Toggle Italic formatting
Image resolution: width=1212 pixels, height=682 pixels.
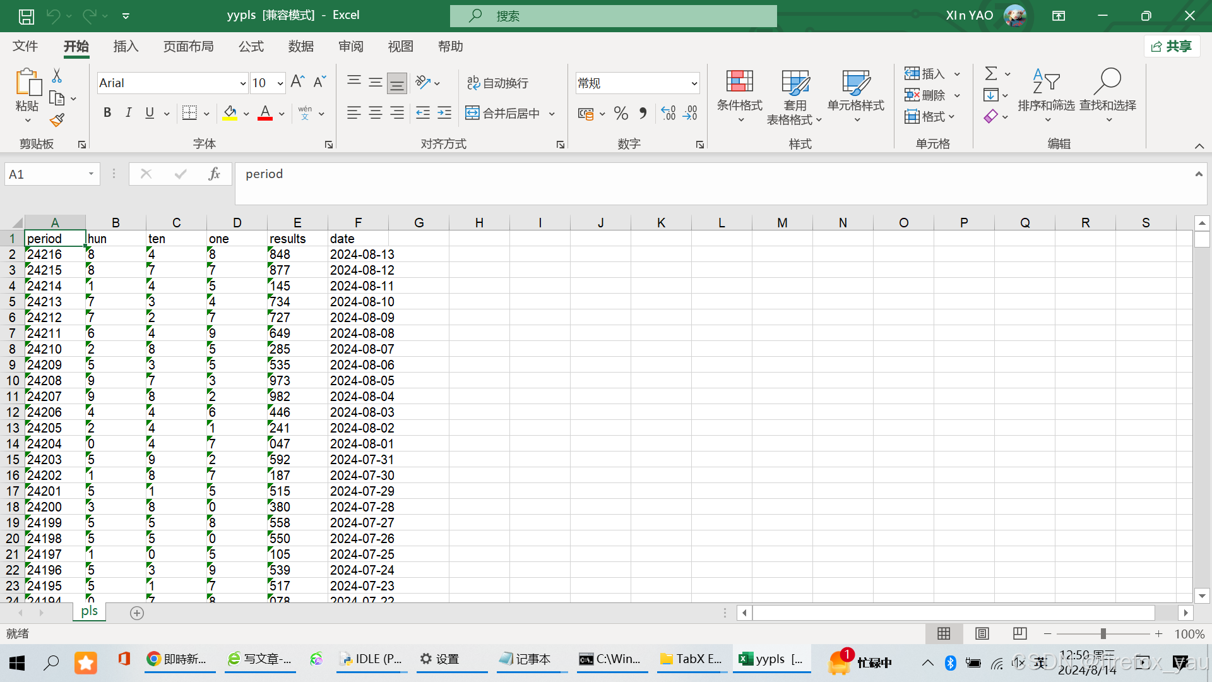128,113
